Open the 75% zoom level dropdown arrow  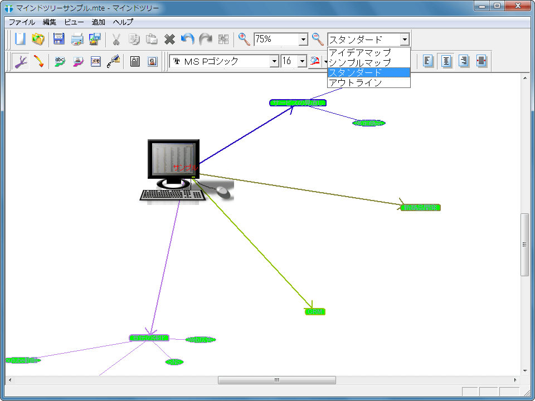[303, 40]
